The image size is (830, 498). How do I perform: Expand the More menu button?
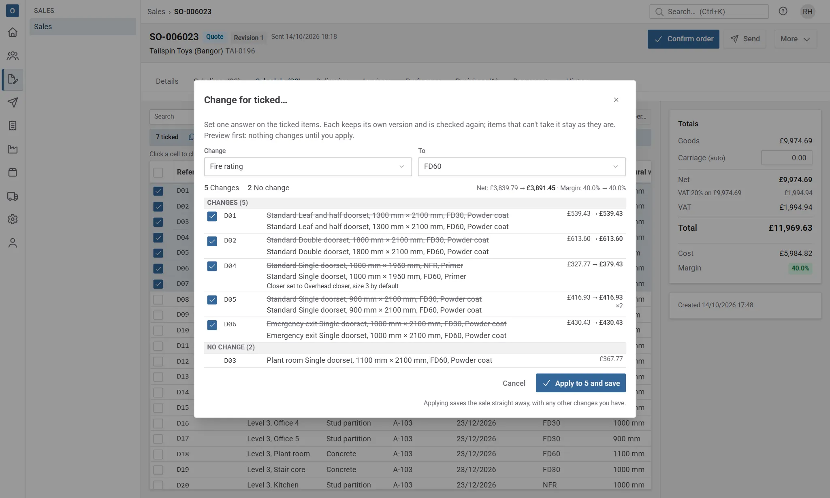coord(795,39)
